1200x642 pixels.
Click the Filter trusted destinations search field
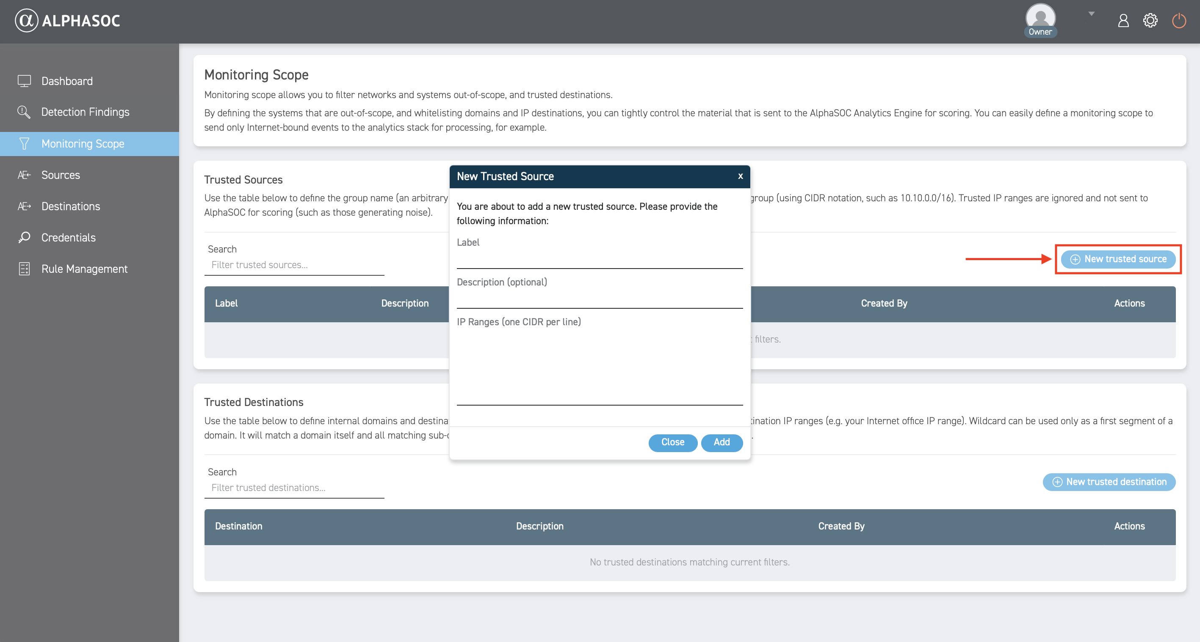(293, 488)
